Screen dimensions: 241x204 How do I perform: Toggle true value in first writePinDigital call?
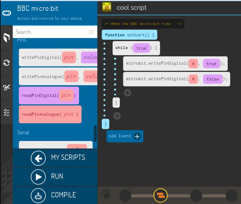[x=211, y=64]
